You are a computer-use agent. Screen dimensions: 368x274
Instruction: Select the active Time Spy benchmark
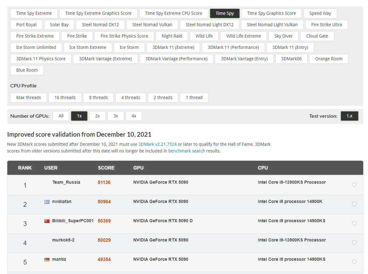click(x=225, y=13)
